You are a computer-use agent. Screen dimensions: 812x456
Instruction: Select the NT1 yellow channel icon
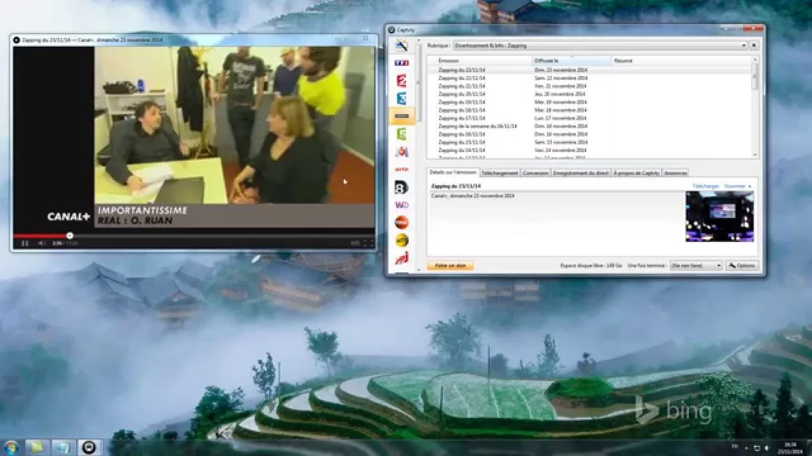tap(402, 240)
